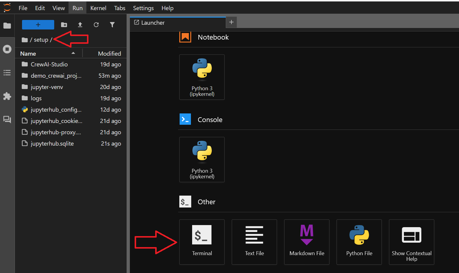Open the chat/comments sidebar icon

click(x=7, y=120)
